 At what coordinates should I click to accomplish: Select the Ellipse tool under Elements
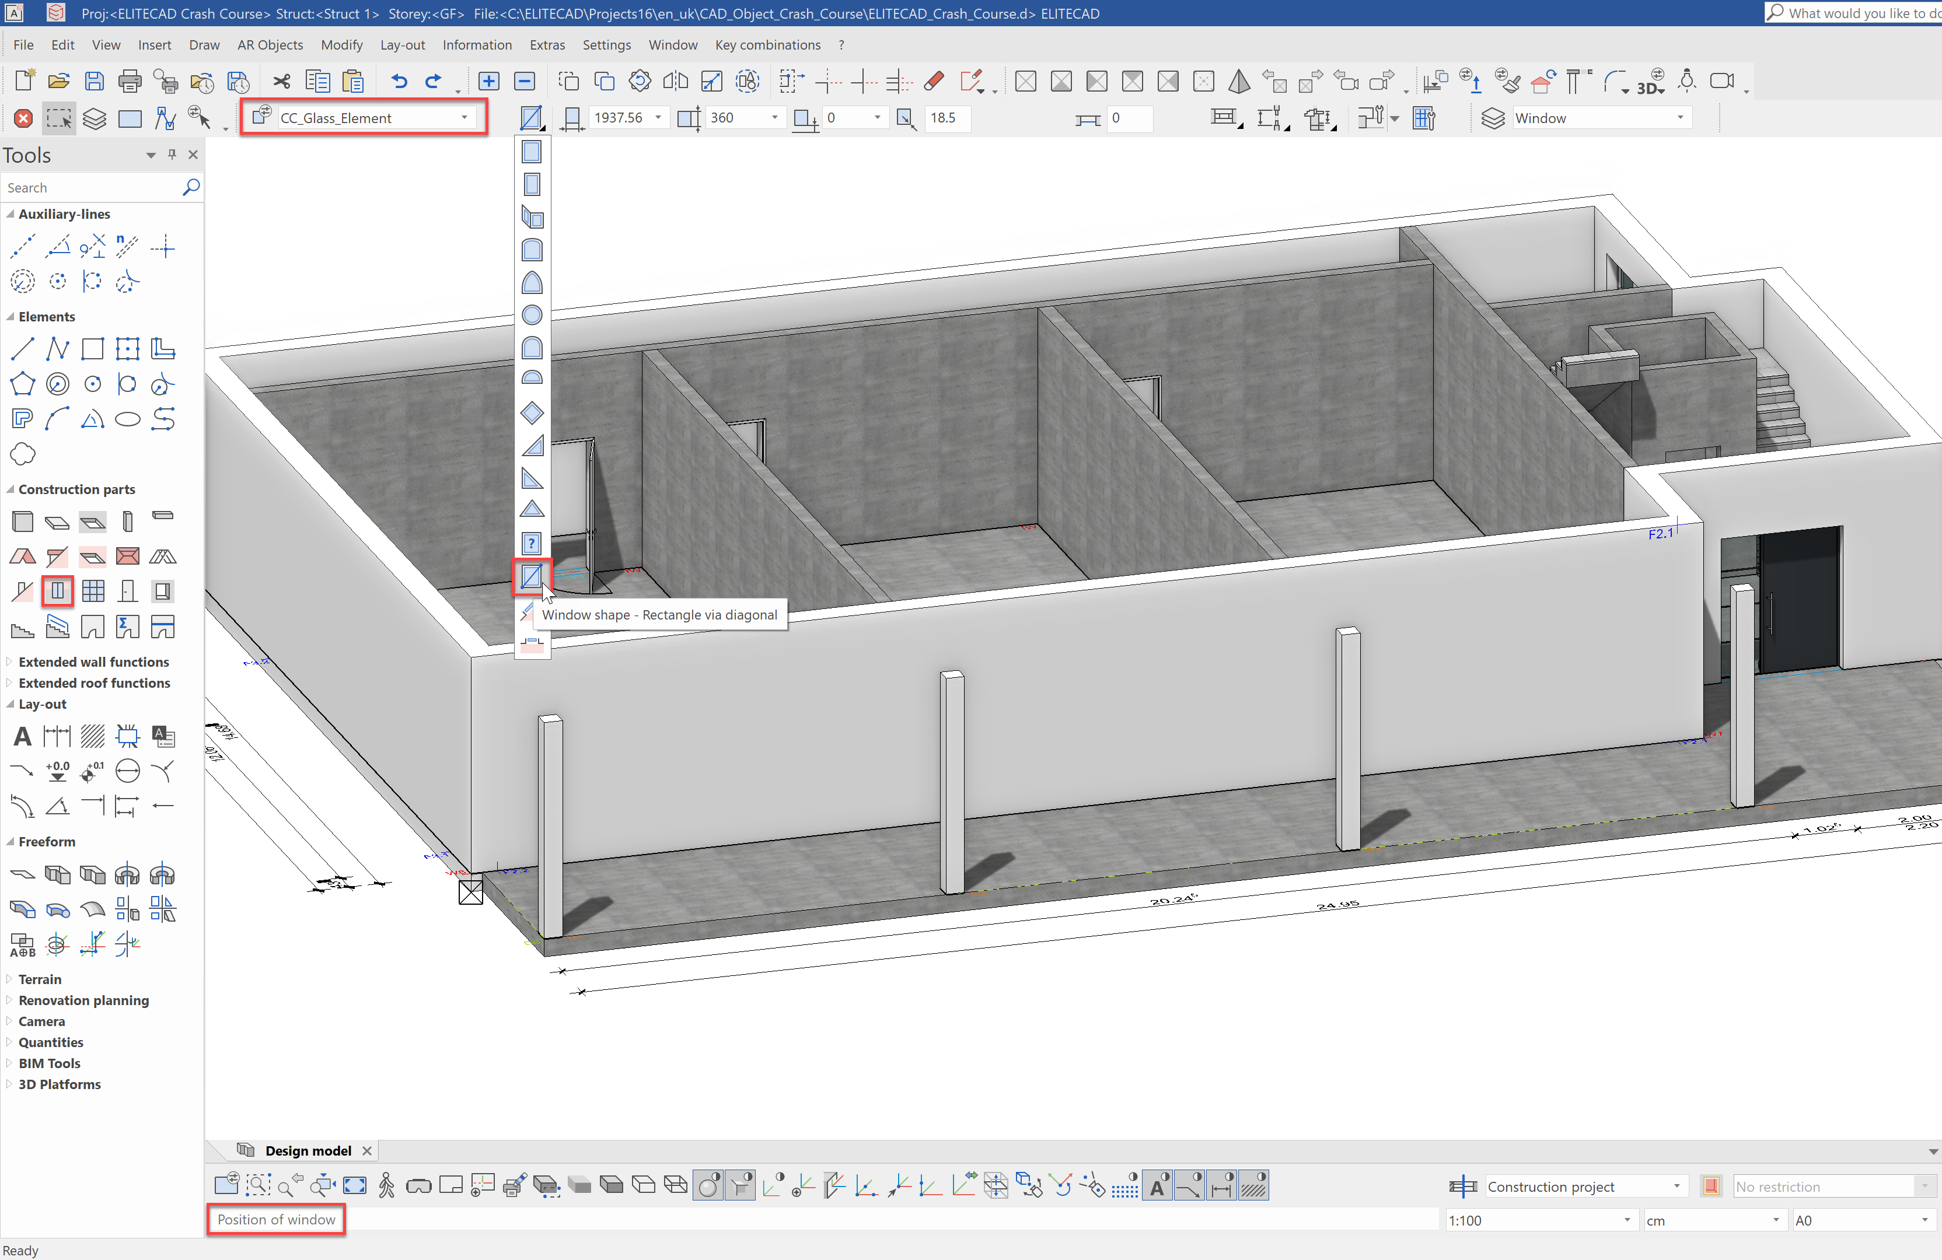tap(128, 419)
